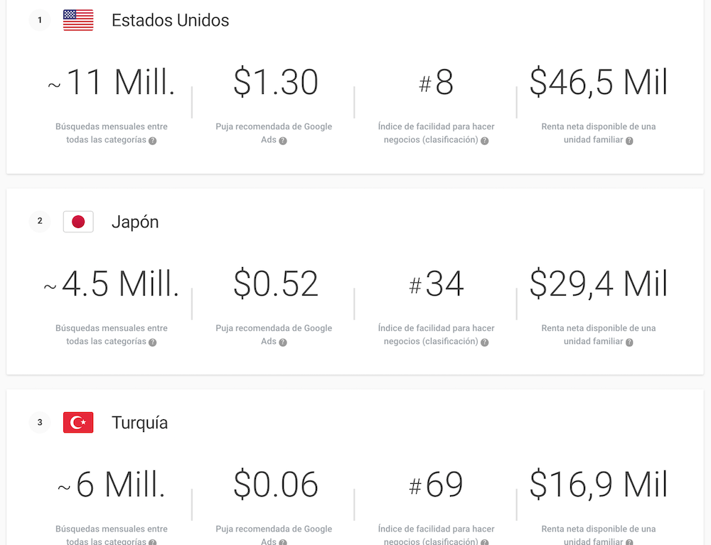This screenshot has width=711, height=545.
Task: Open help icon for Estados Unidos business index
Action: pyautogui.click(x=485, y=141)
